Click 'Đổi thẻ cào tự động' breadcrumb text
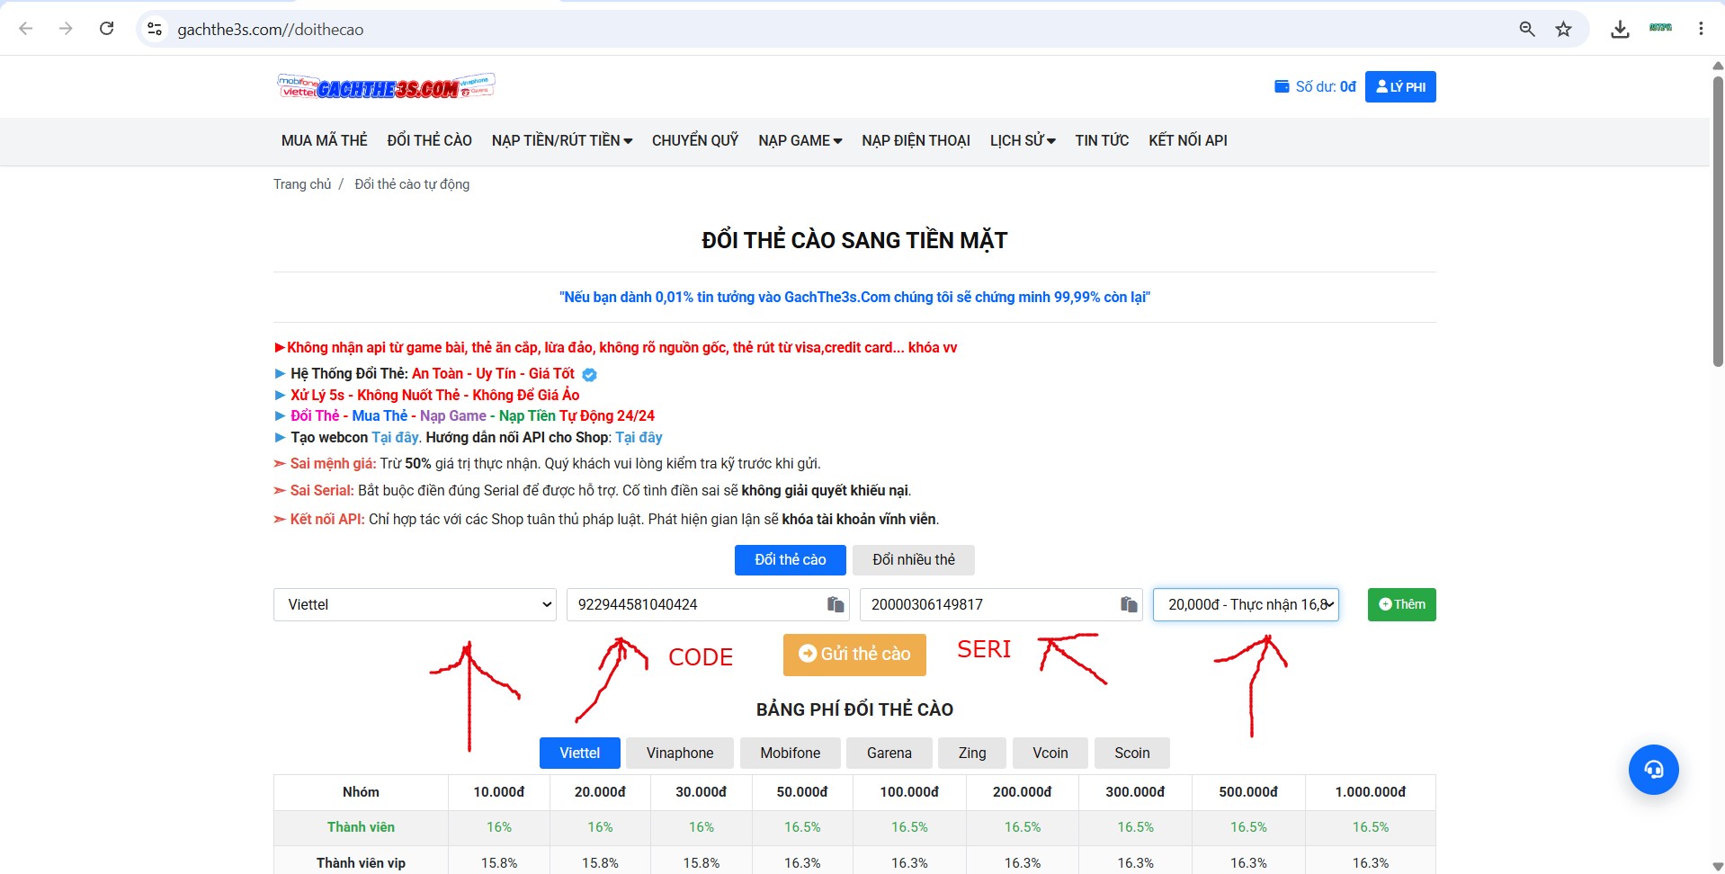The image size is (1725, 874). click(412, 183)
